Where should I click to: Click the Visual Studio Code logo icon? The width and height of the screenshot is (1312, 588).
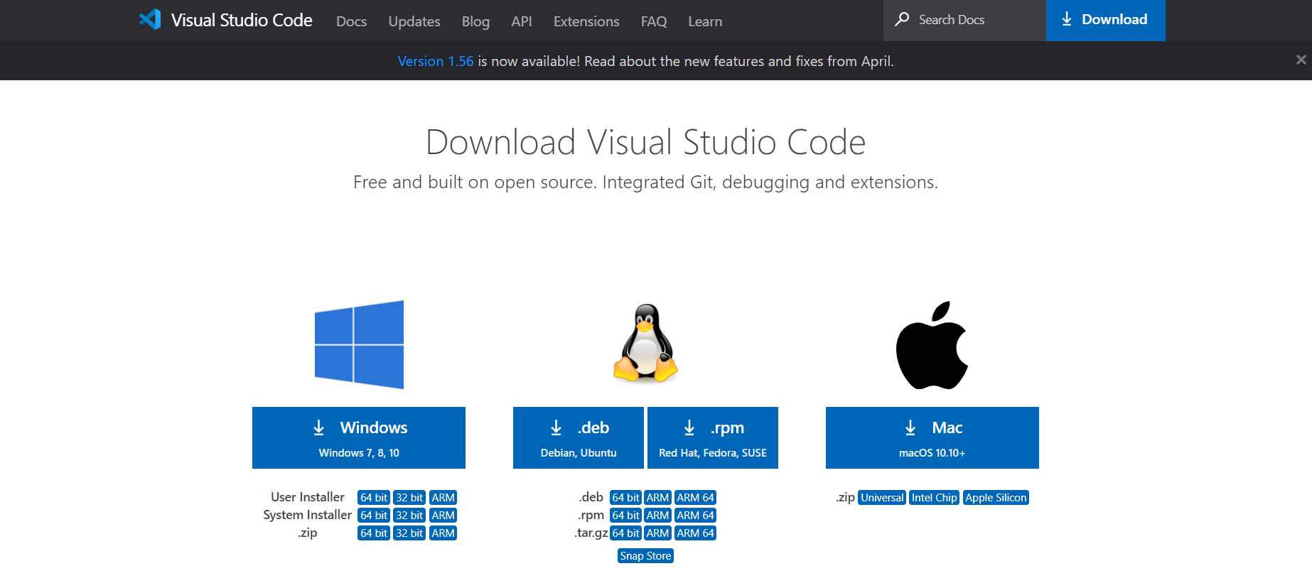pos(150,19)
